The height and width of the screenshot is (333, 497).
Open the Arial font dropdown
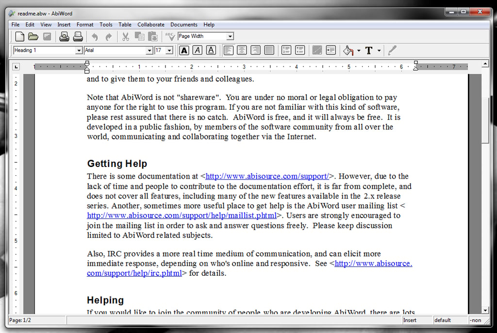pyautogui.click(x=149, y=50)
